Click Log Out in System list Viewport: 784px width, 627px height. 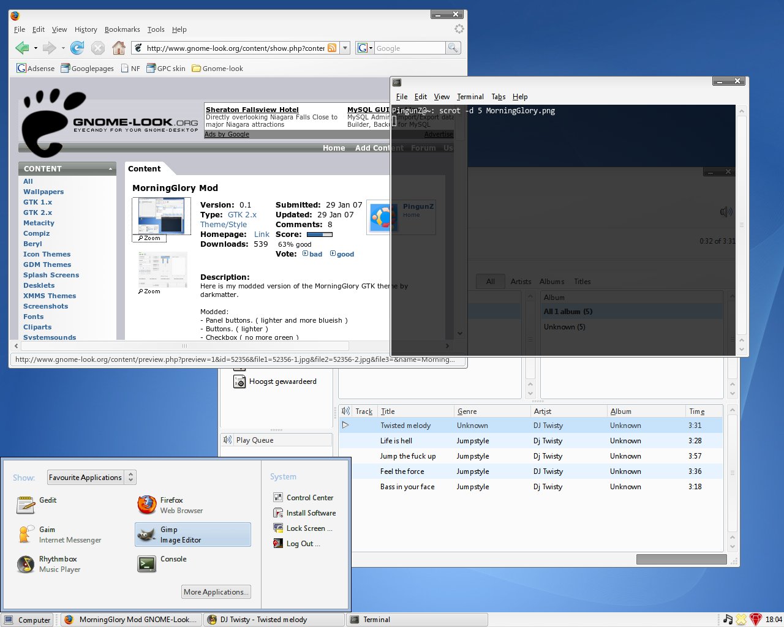pos(296,544)
